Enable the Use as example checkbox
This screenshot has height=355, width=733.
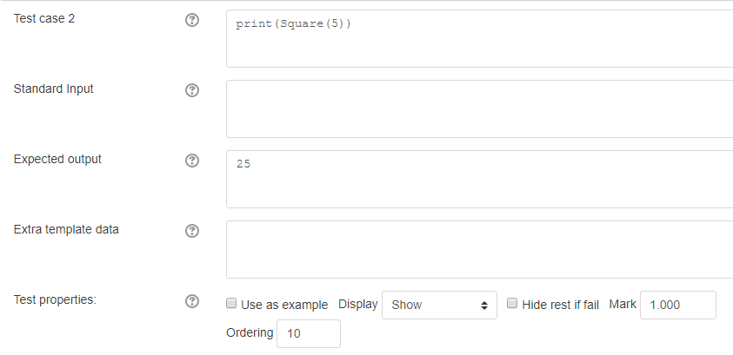(231, 304)
